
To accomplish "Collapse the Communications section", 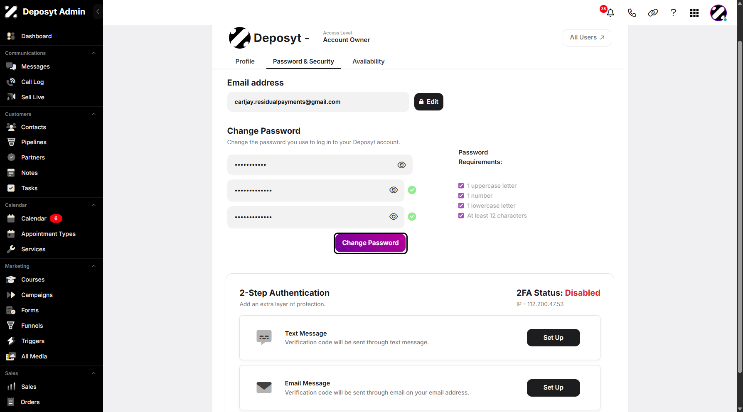I will [93, 53].
